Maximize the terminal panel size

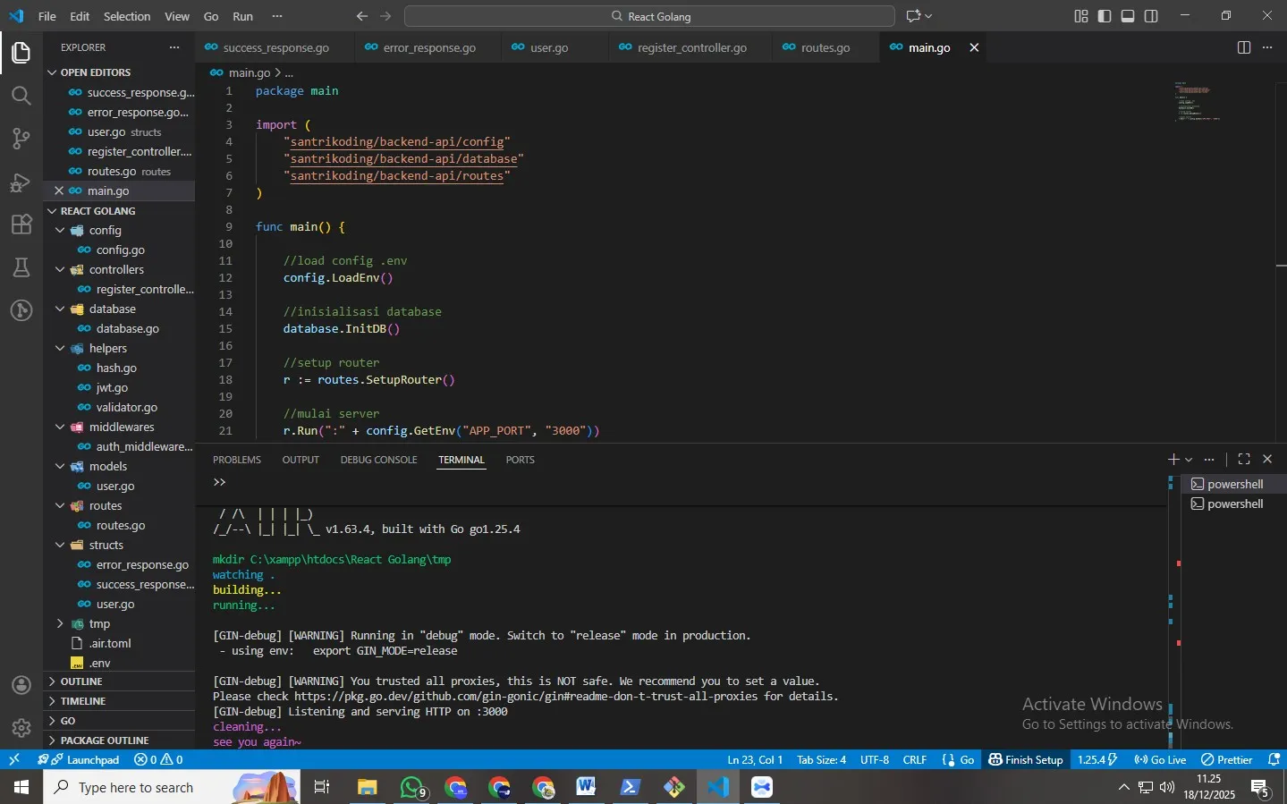click(1244, 459)
